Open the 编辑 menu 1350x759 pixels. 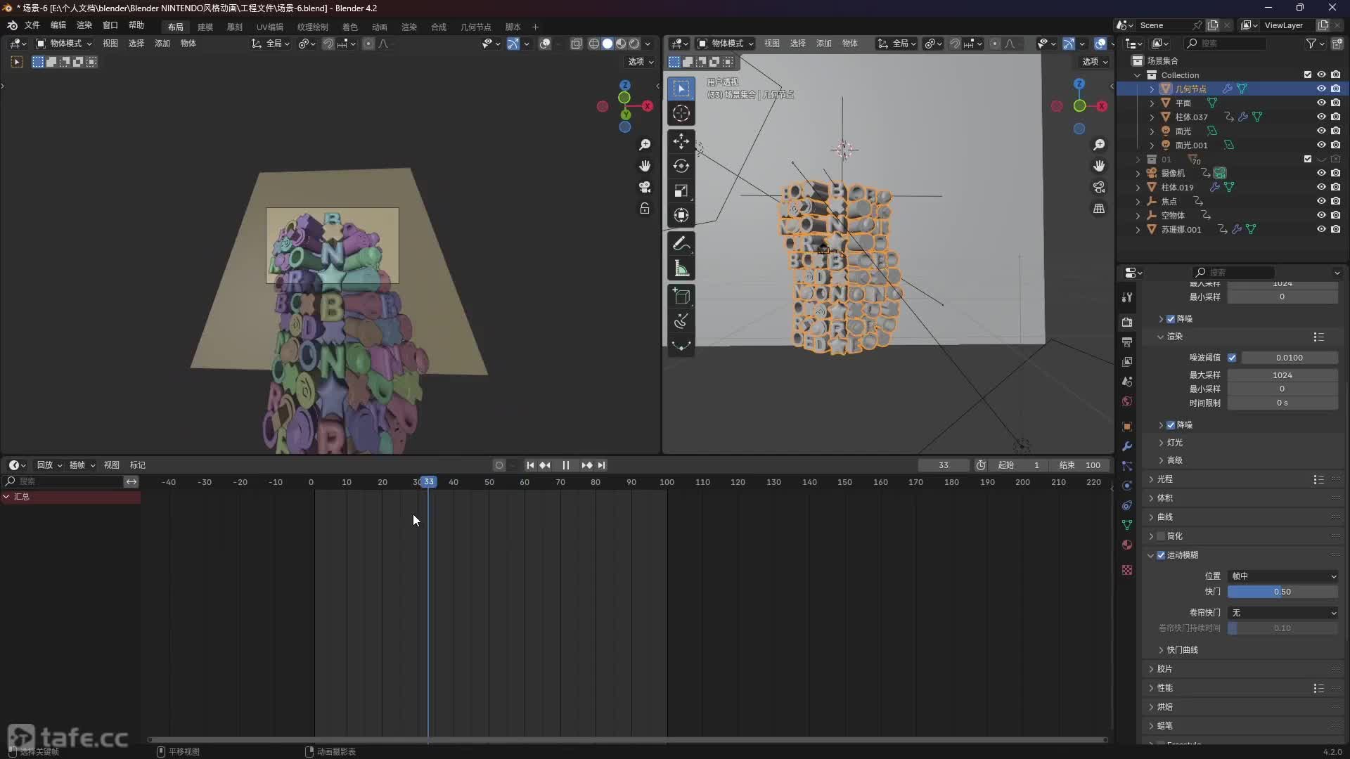pos(58,25)
